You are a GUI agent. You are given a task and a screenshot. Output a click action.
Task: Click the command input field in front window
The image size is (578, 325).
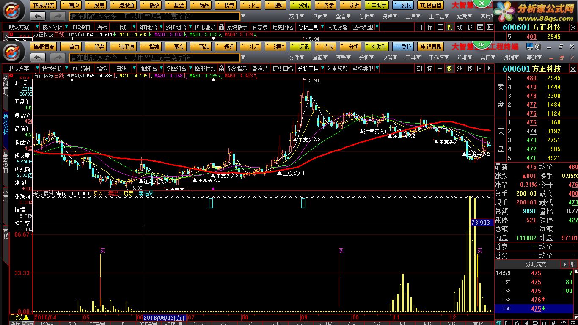pyautogui.click(x=154, y=58)
